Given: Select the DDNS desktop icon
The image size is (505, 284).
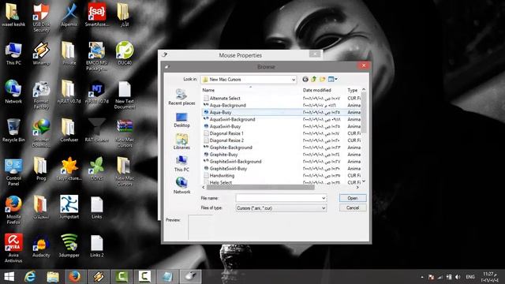Looking at the screenshot, I should (96, 169).
